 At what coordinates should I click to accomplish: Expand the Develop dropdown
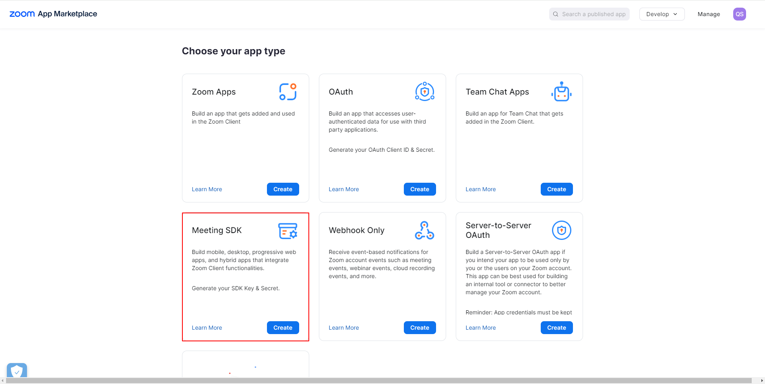coord(662,14)
